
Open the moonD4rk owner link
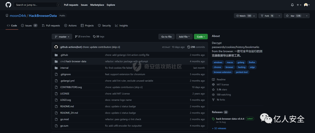click(18, 16)
